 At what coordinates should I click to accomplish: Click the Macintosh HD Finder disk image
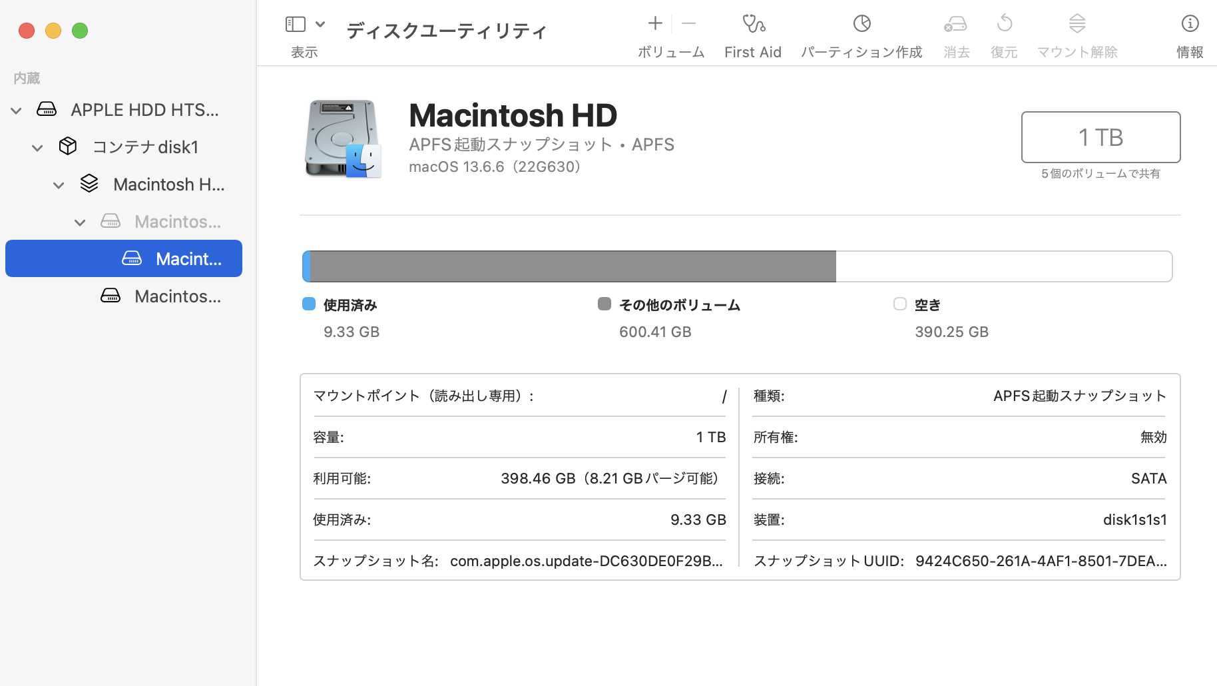point(343,139)
